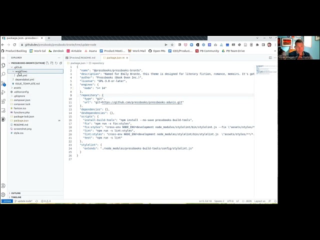Select the package.json browser tab
The height and width of the screenshot is (240, 320).
tap(21, 38)
